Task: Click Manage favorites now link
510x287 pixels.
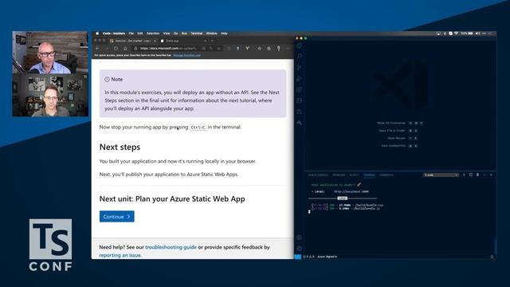Action: click(x=186, y=55)
